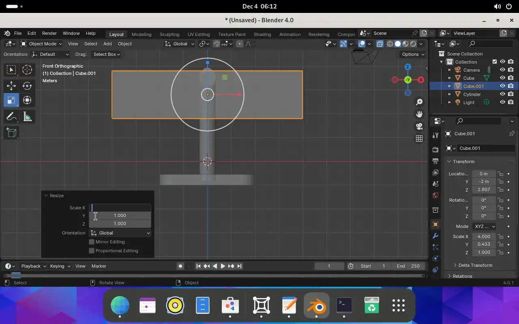
Task: Open the Render properties tab
Action: tap(435, 149)
